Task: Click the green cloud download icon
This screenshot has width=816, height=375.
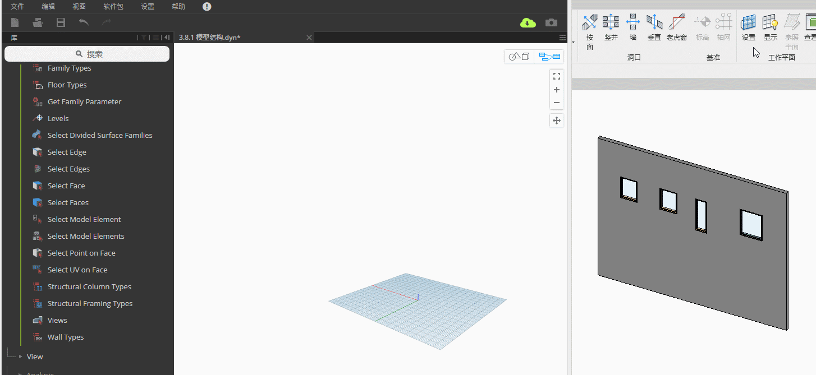Action: click(528, 22)
